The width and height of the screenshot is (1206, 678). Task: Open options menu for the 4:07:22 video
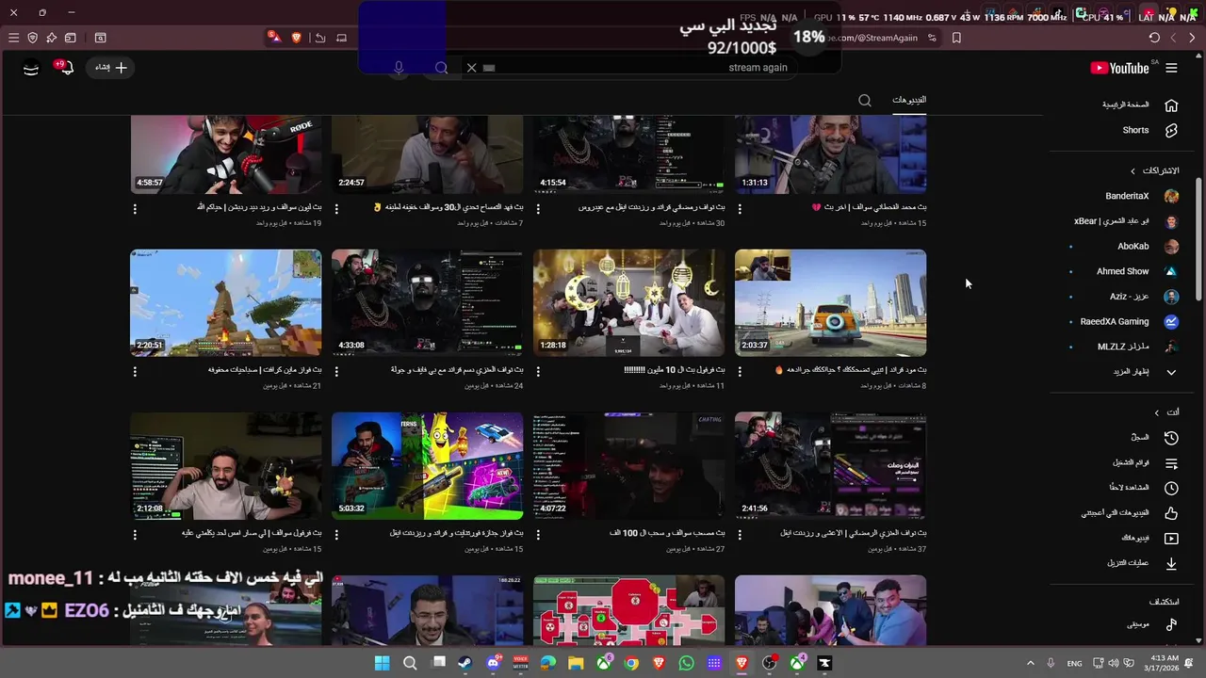coord(538,534)
